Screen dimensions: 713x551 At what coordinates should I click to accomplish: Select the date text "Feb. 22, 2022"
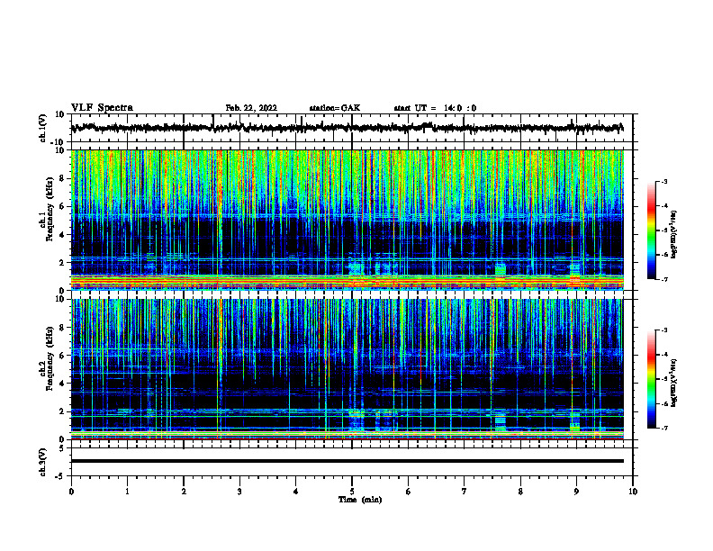tap(251, 108)
